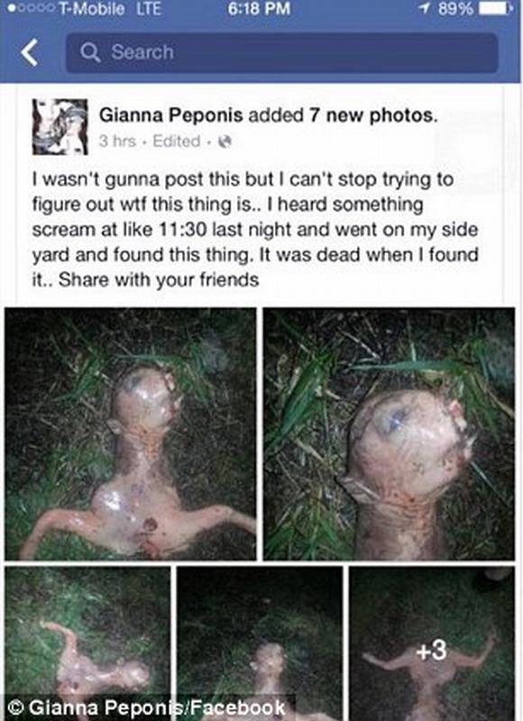Screen dimensions: 523x721
Task: Open the bottom-middle photo thumbnail
Action: point(260,643)
